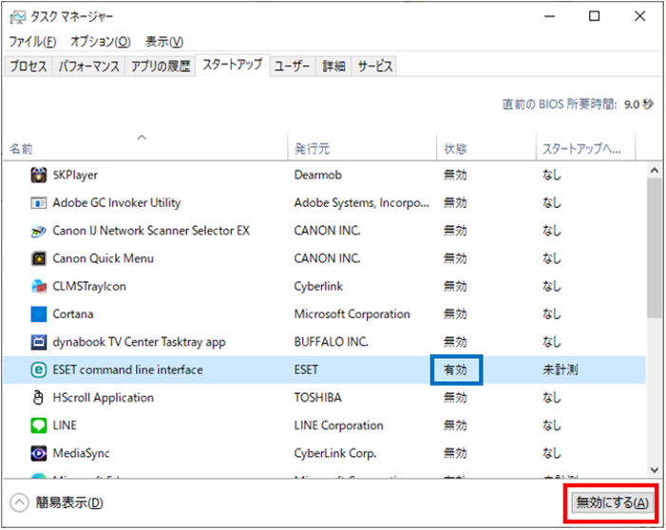
Task: Click the BUFFALO INC. publisher cell
Action: 332,342
